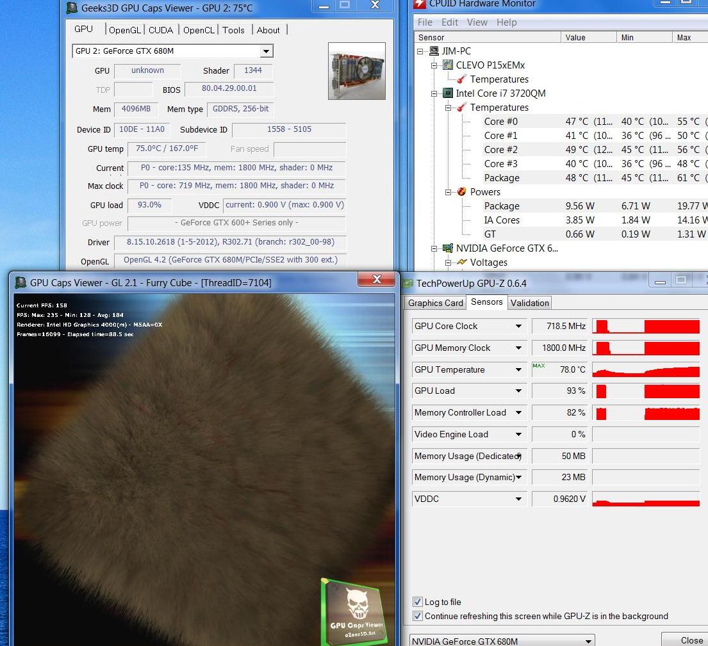Click the TechPowerUp GPU-Z title icon
708x646 pixels.
[408, 283]
